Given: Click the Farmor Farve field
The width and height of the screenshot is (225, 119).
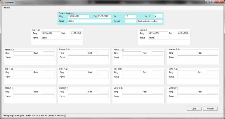Looking at the screenshot, I should pos(88,57).
